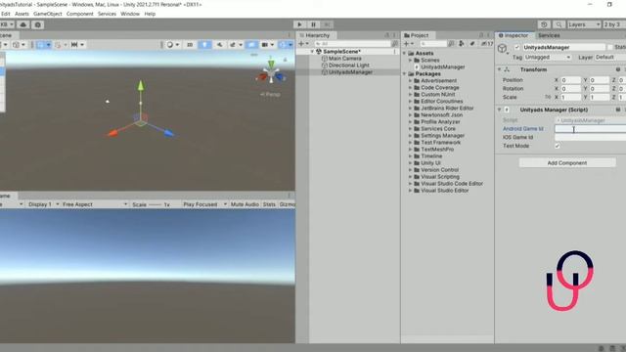Toggle the 2D view button in Scene
Screen dimensions: 626x352
coord(190,45)
